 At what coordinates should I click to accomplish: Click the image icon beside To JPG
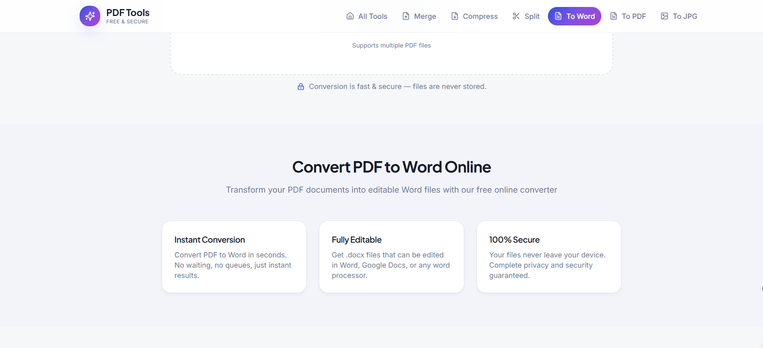coord(664,16)
